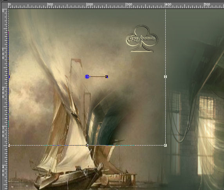Screen dimensions: 224x190
Task: Click the bottom-right corner selection handle
Action: click(x=165, y=145)
